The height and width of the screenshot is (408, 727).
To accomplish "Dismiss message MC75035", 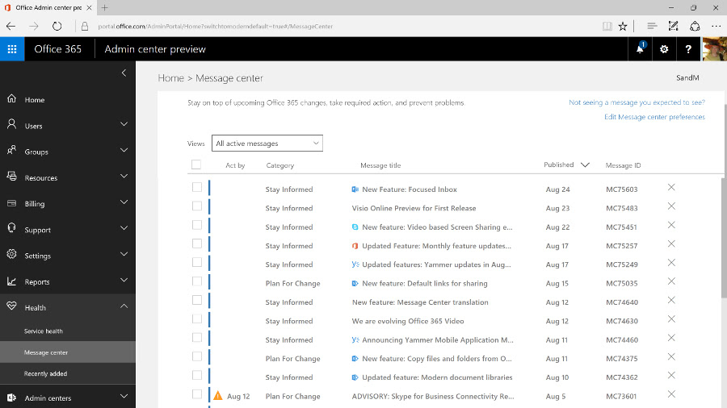I will pos(671,281).
